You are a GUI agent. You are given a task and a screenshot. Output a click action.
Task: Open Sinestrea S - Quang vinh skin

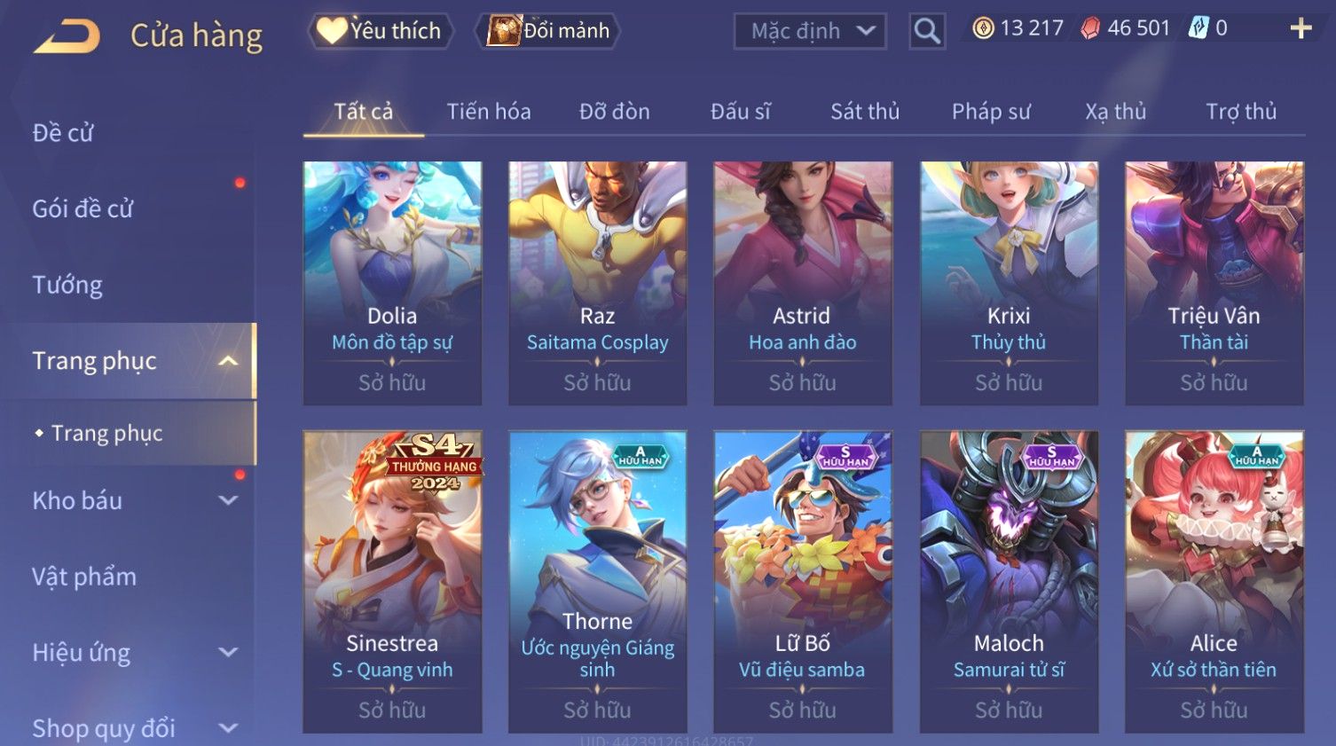click(x=392, y=581)
